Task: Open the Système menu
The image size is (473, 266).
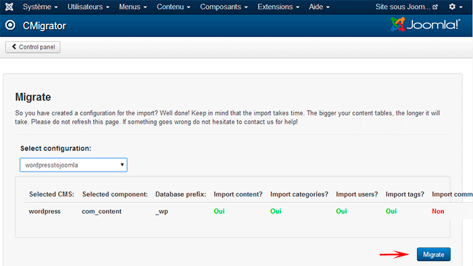Action: (x=40, y=7)
